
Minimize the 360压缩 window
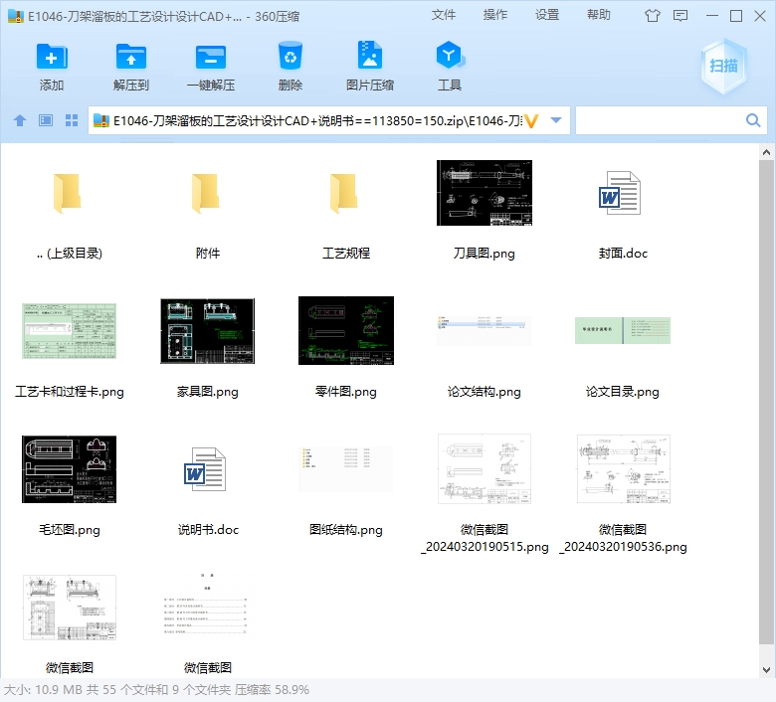click(x=712, y=16)
